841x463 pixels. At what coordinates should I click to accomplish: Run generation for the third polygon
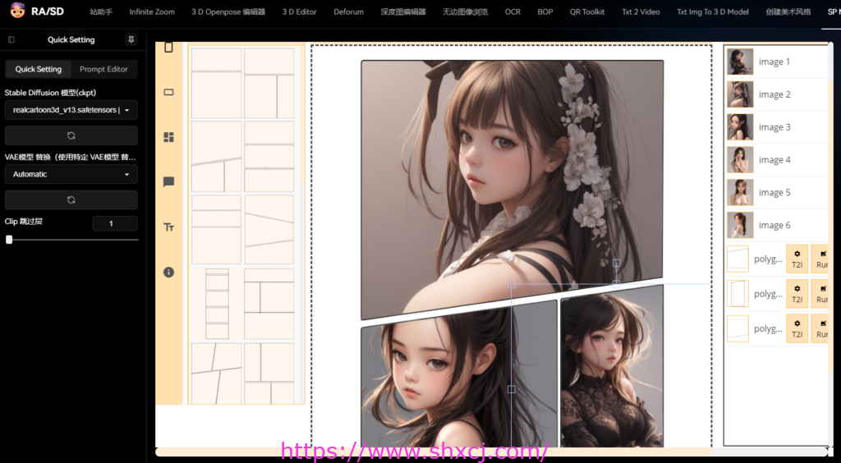click(820, 328)
